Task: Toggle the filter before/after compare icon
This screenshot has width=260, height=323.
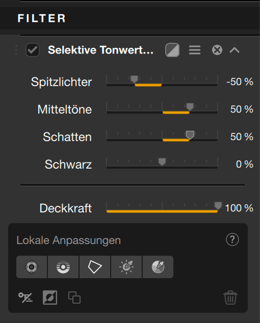Action: coord(172,50)
